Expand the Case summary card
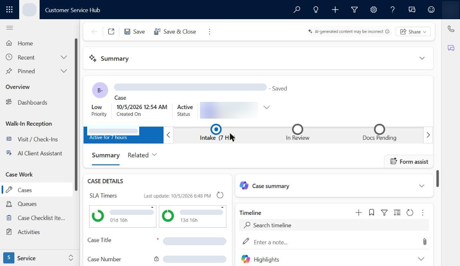 (x=422, y=186)
